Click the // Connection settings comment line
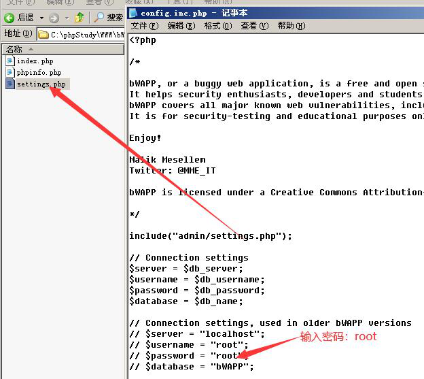The image size is (424, 379). click(189, 258)
